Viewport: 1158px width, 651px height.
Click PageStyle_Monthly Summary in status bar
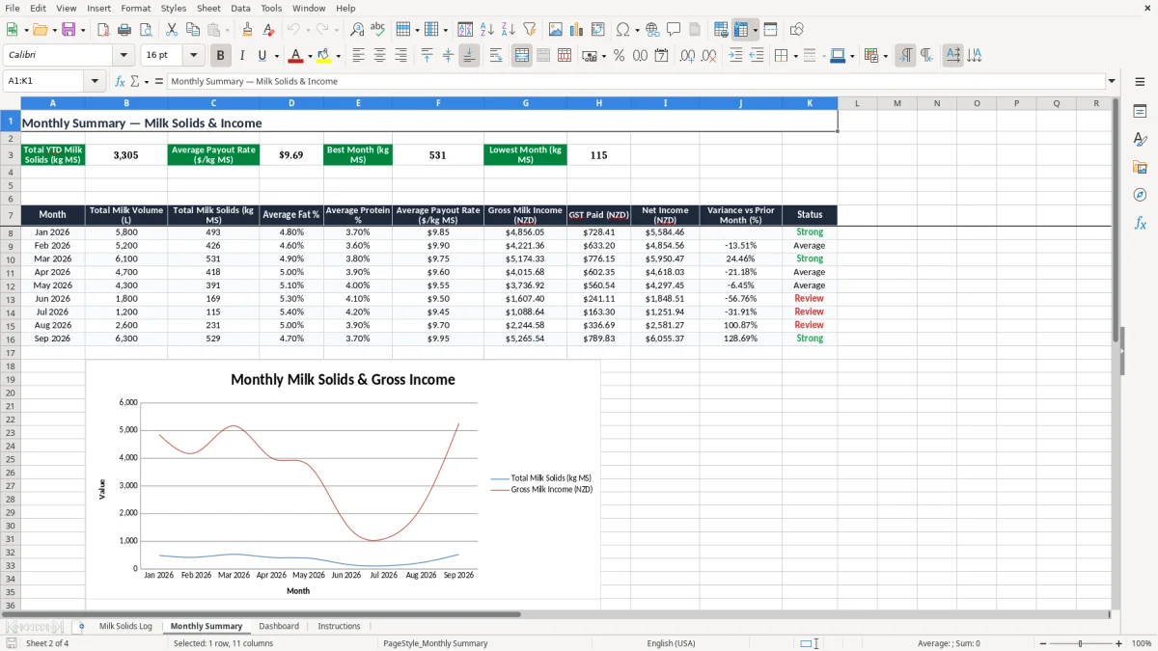435,643
